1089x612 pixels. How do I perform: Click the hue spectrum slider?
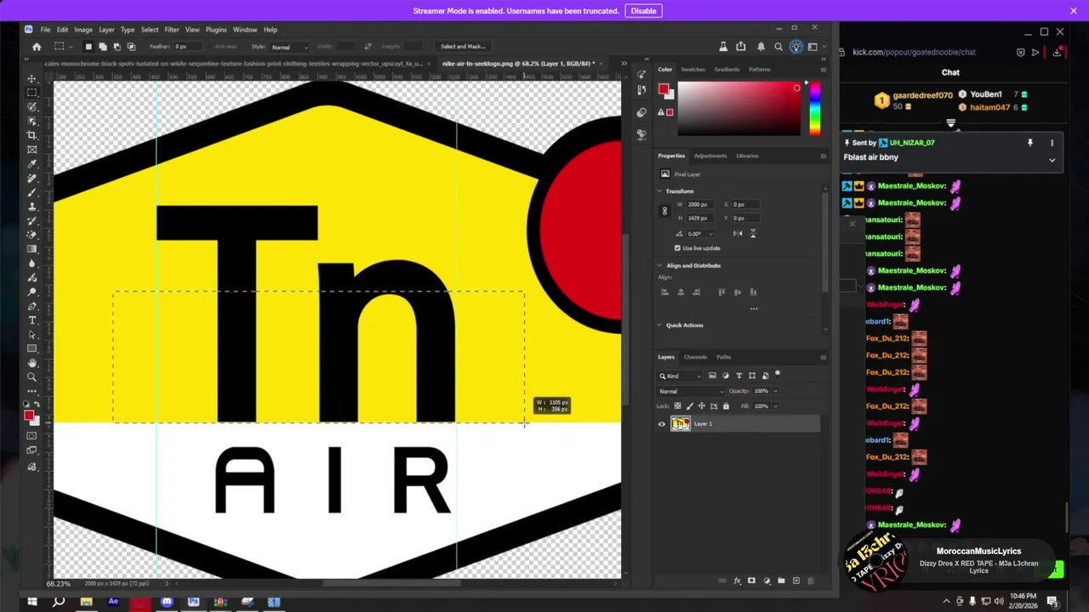click(x=815, y=109)
